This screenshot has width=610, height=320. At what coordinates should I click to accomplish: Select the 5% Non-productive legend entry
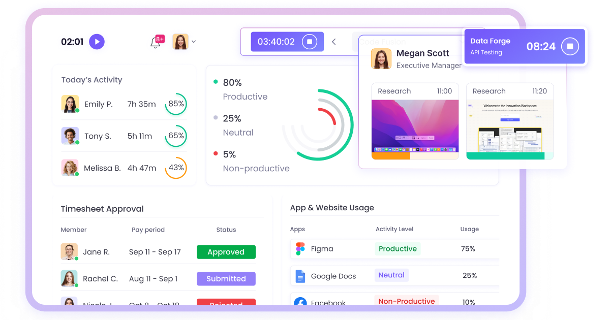coord(251,161)
